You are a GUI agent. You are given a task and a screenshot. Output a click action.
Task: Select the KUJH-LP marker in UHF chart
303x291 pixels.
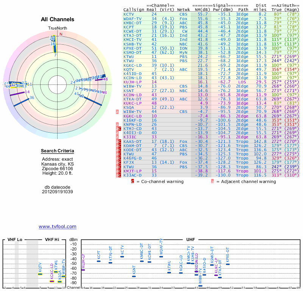point(83,270)
